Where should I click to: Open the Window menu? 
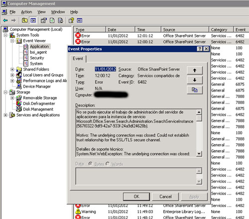click(x=58, y=12)
